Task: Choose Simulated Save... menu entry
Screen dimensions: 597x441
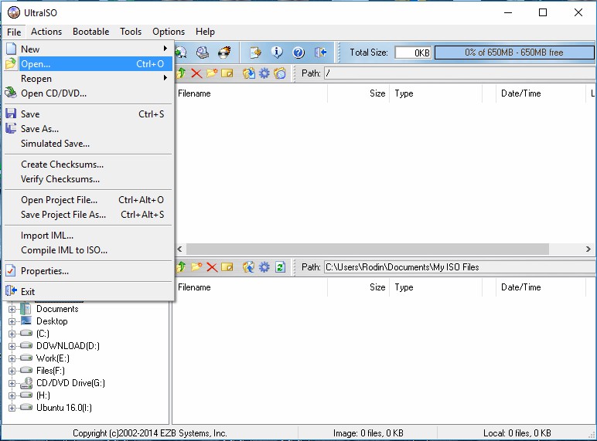Action: pyautogui.click(x=88, y=144)
